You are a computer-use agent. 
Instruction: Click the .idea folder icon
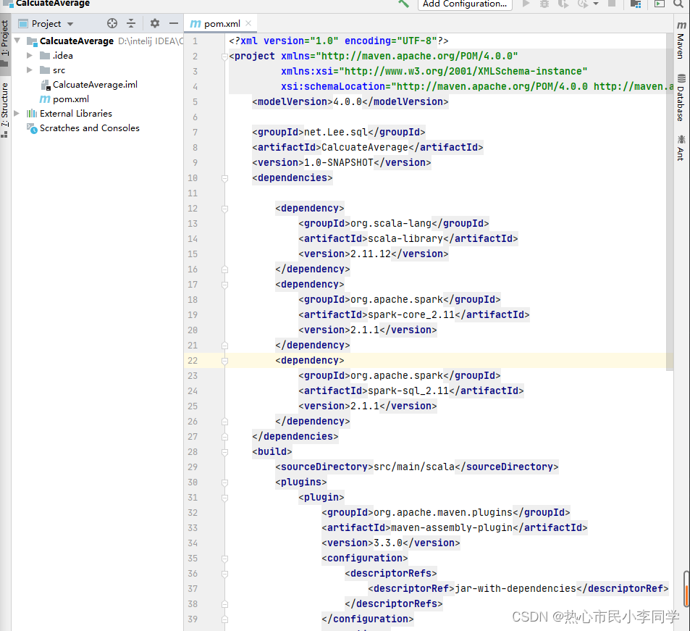point(45,56)
